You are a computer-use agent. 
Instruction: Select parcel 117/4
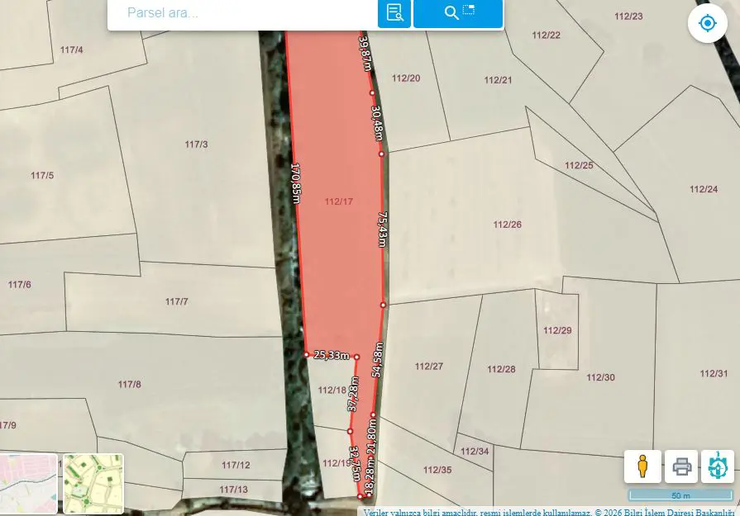click(x=72, y=50)
